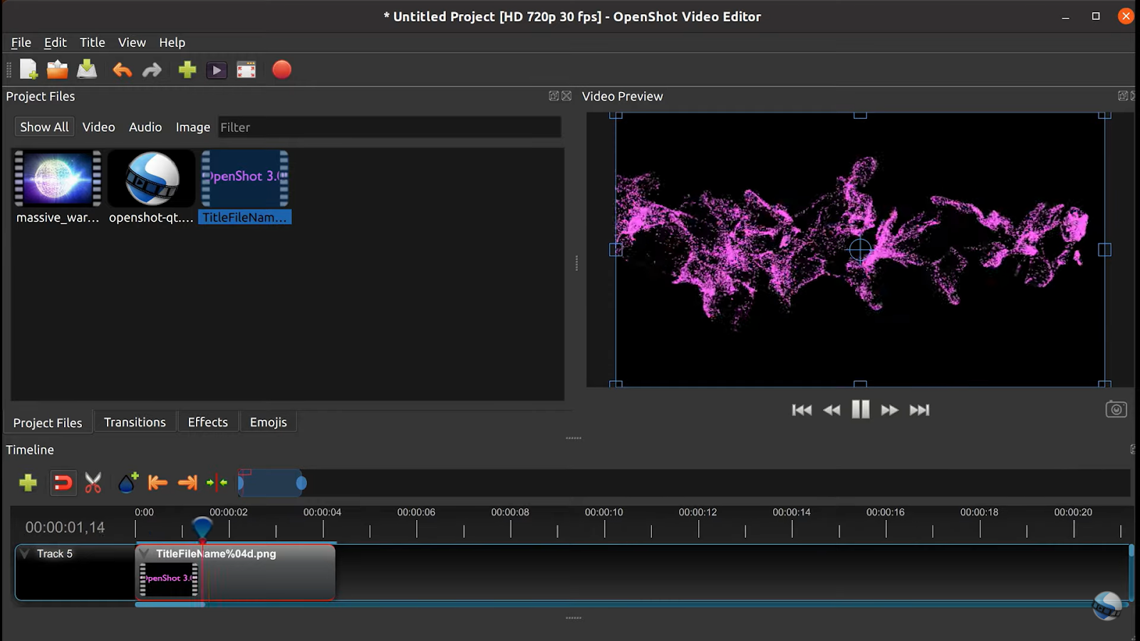Click the New Project icon
The image size is (1140, 641).
[x=28, y=70]
